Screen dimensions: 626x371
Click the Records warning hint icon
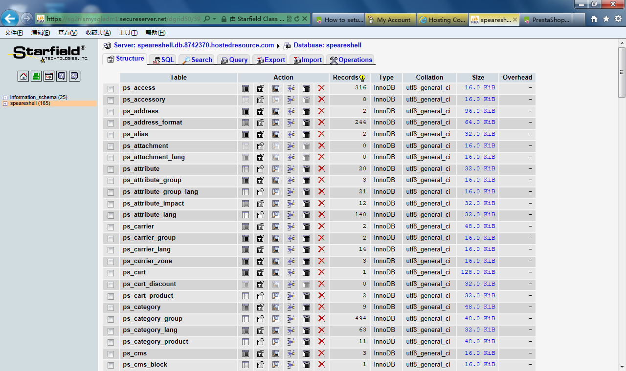(x=362, y=78)
